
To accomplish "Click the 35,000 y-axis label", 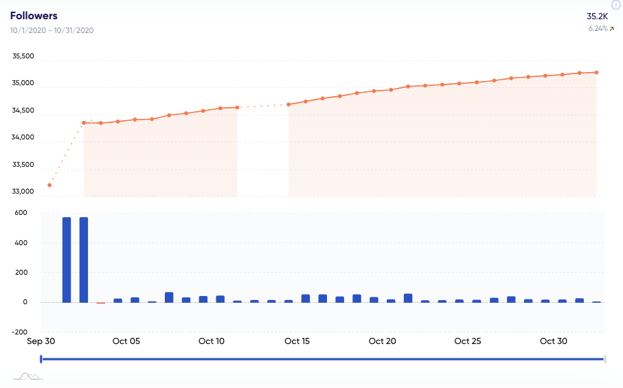I will click(23, 84).
